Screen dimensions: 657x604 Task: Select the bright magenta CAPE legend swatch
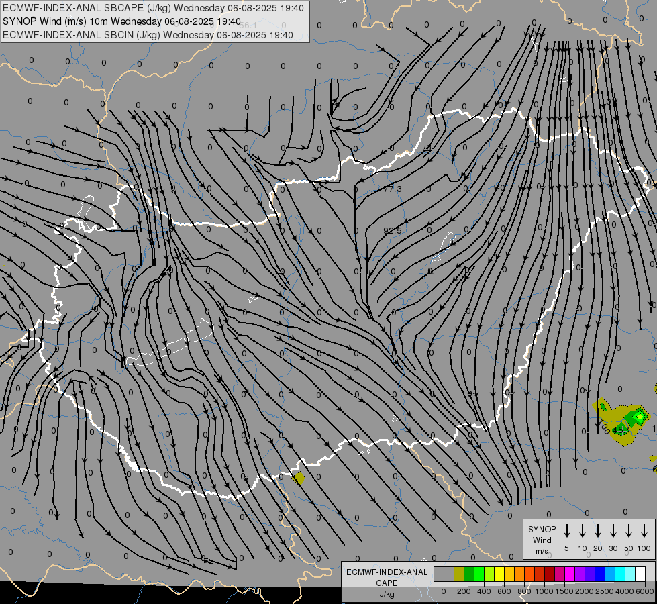[570, 574]
